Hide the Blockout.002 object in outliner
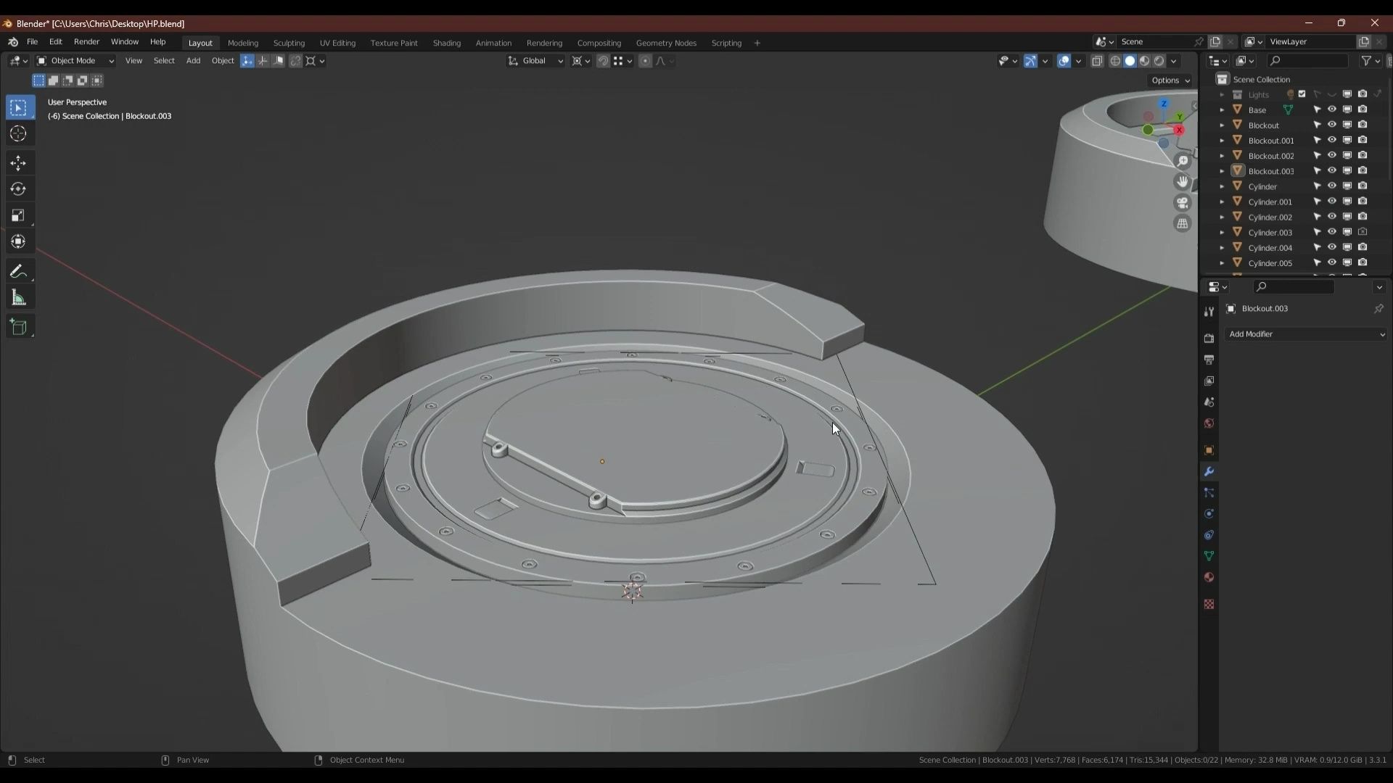Image resolution: width=1393 pixels, height=783 pixels. pyautogui.click(x=1332, y=156)
